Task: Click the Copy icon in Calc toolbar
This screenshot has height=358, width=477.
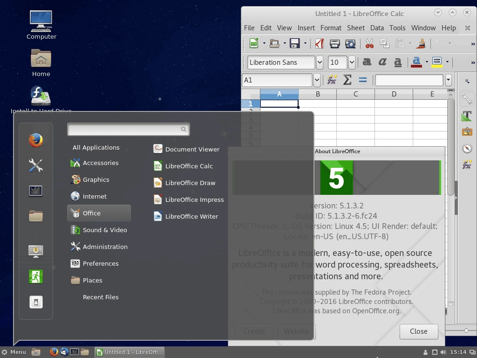Action: pyautogui.click(x=384, y=43)
